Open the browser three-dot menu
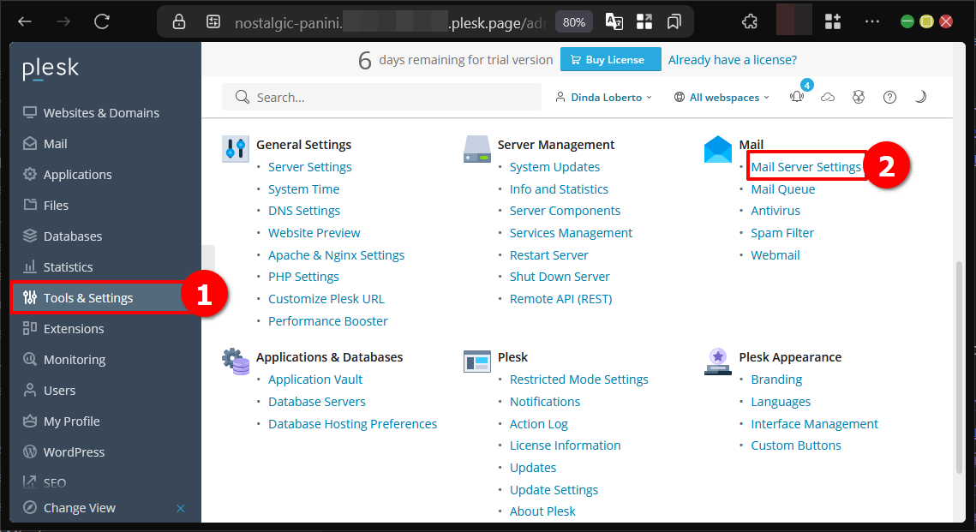 [872, 21]
